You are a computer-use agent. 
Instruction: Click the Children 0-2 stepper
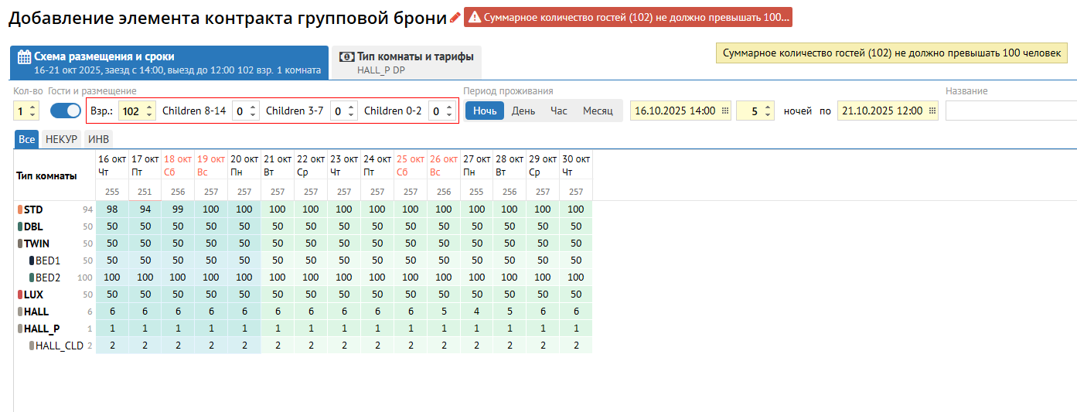pos(442,111)
